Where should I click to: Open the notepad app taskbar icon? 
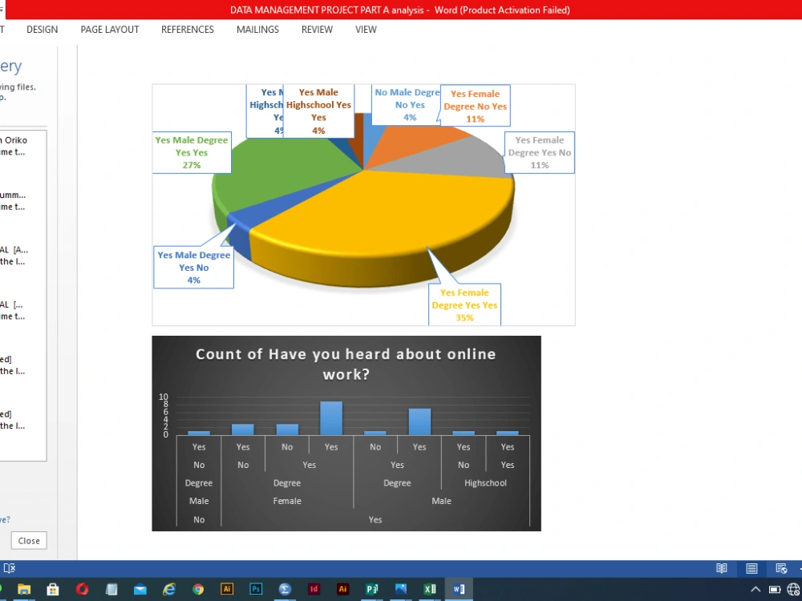111,589
